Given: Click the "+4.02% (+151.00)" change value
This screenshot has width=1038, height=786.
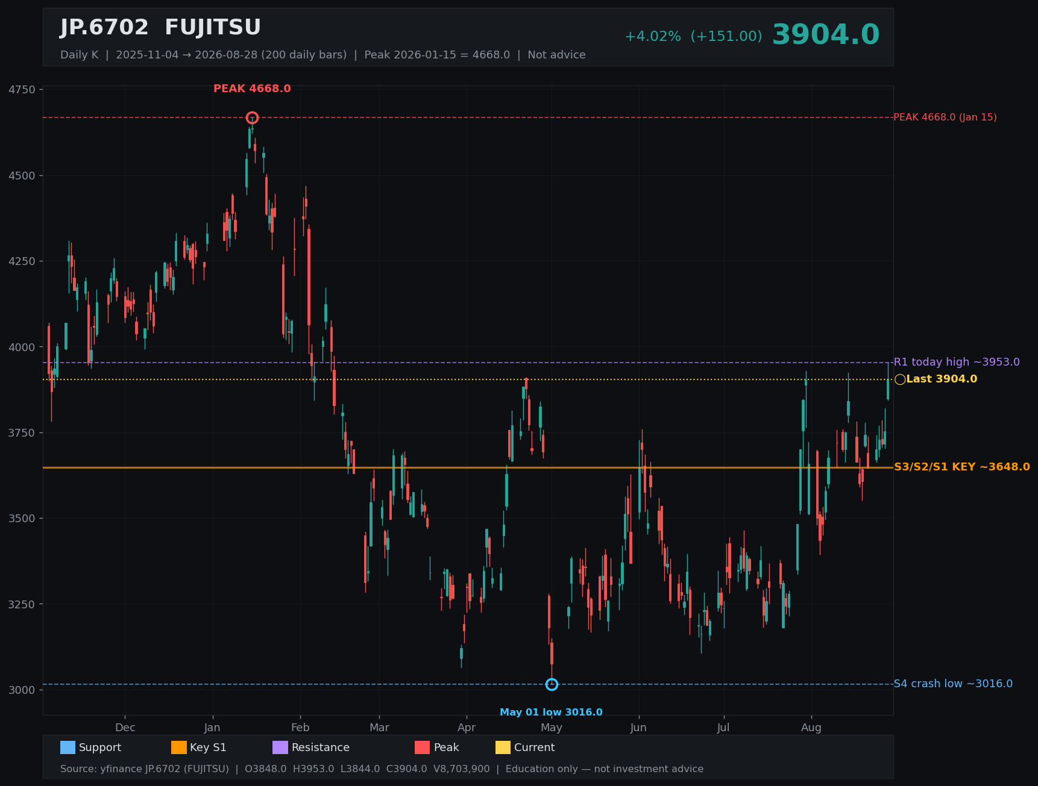Looking at the screenshot, I should [693, 36].
